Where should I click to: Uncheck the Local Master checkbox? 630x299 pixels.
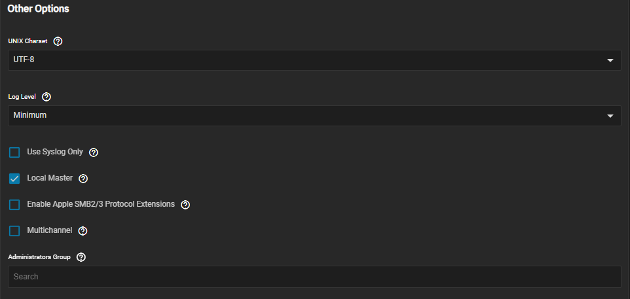[14, 179]
